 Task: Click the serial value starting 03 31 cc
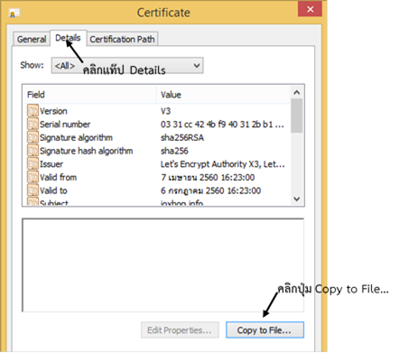(222, 125)
